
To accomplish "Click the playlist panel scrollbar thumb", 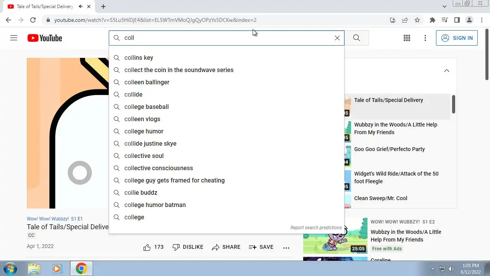I will coord(453,104).
